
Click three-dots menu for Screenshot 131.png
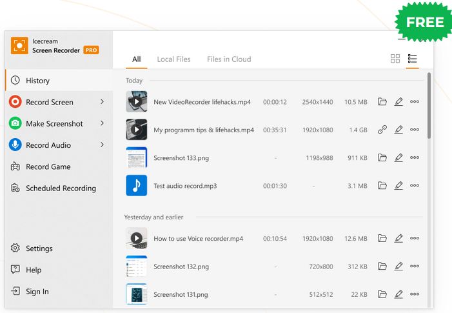point(415,295)
